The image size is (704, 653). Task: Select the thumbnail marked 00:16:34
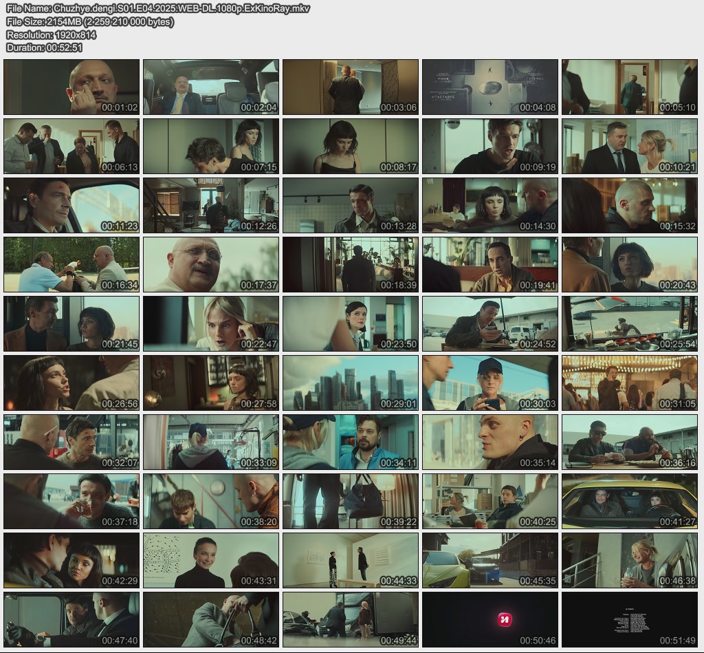click(x=71, y=264)
